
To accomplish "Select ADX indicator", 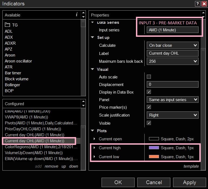I will [9, 37].
